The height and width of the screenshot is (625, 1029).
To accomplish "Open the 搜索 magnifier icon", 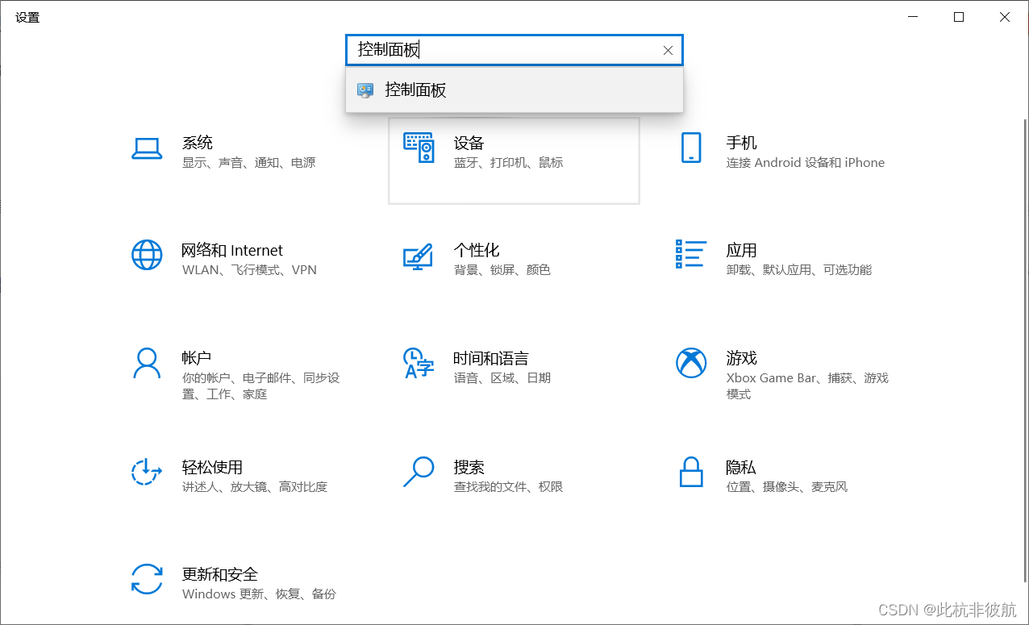I will click(419, 472).
